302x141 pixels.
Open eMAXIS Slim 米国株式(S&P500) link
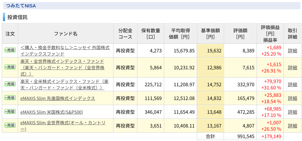[x=52, y=112]
